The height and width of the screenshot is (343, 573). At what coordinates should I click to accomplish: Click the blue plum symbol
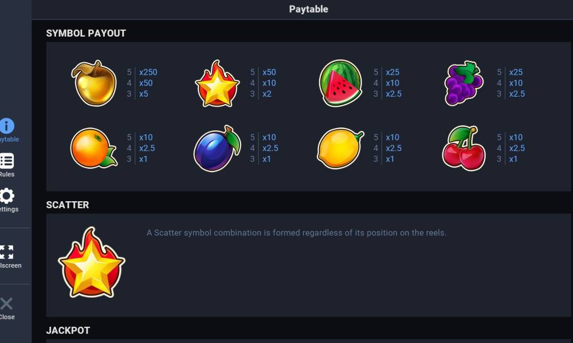pyautogui.click(x=217, y=149)
